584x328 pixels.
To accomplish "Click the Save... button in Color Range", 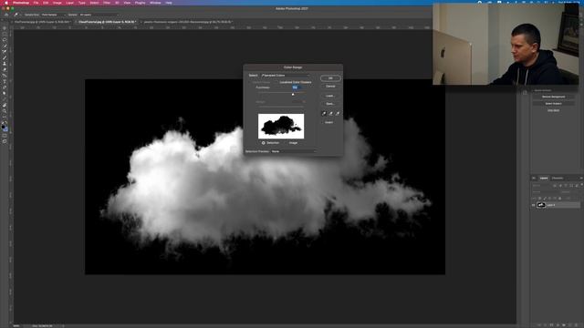I will 330,104.
